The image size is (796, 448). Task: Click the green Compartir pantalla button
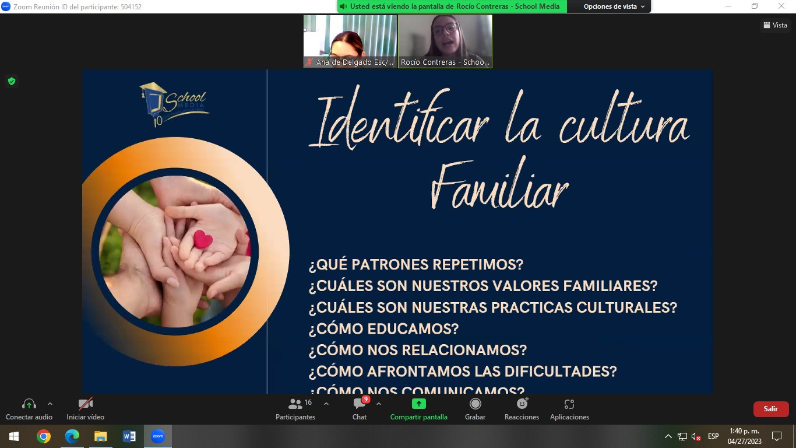pyautogui.click(x=419, y=408)
